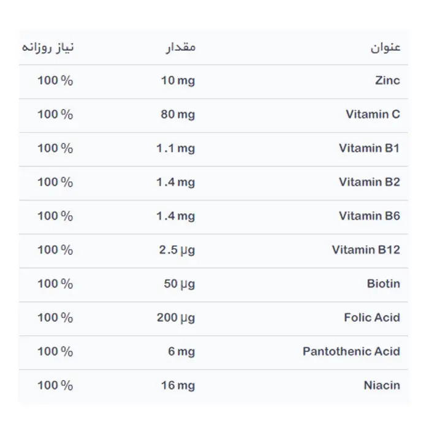
Task: Select the 2.5 µg Vitamin B12 amount
Action: point(177,250)
